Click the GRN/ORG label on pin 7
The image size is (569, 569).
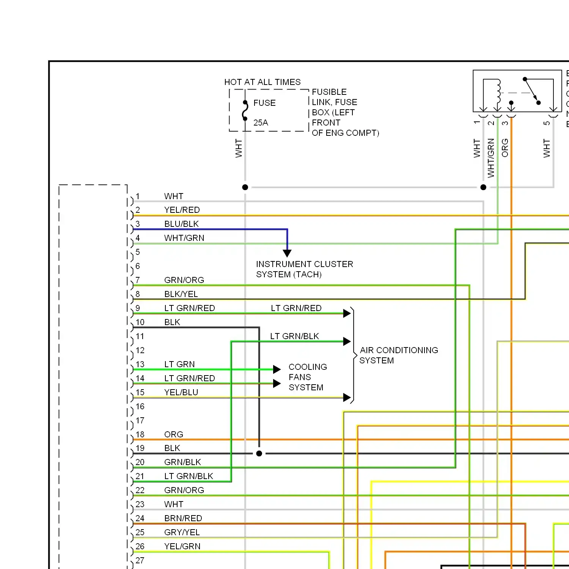point(184,280)
